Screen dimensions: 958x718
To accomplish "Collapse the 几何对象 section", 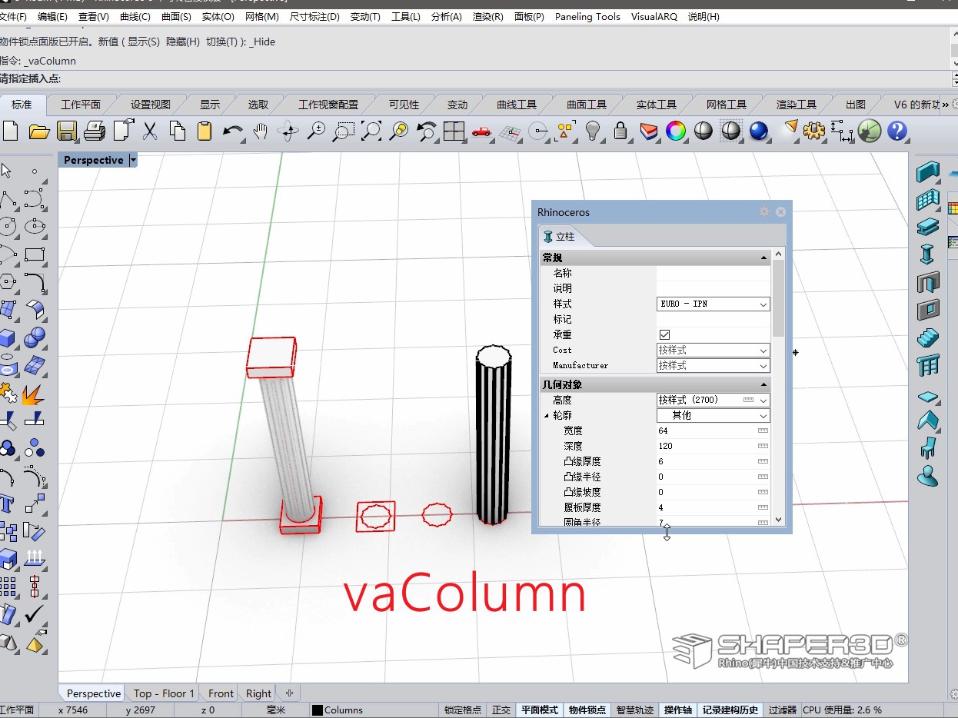I will (x=763, y=384).
